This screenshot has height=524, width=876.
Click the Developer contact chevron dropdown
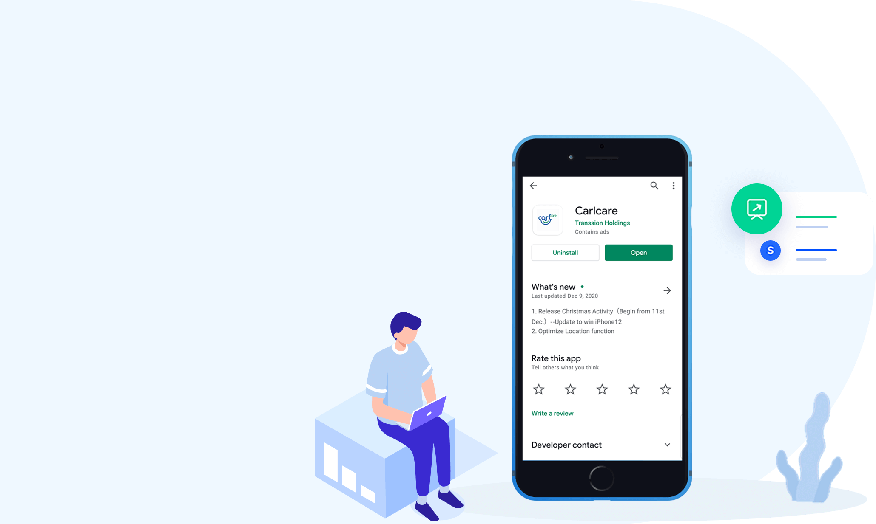pos(668,445)
